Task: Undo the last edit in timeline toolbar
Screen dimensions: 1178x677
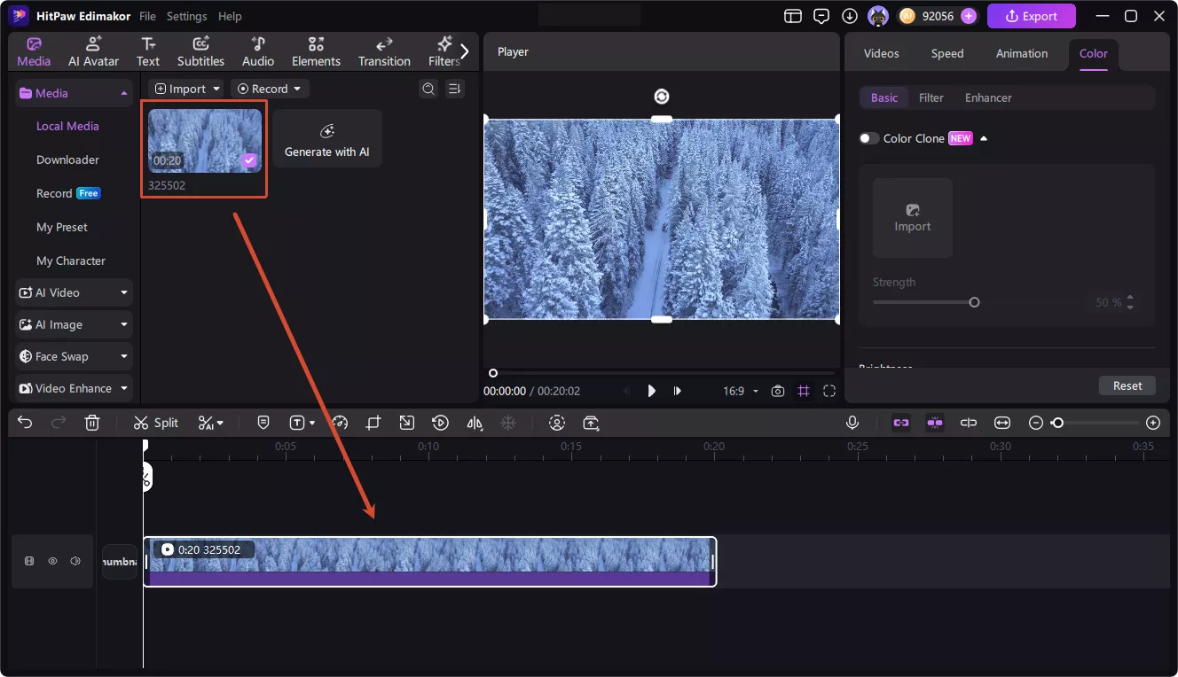Action: point(25,423)
